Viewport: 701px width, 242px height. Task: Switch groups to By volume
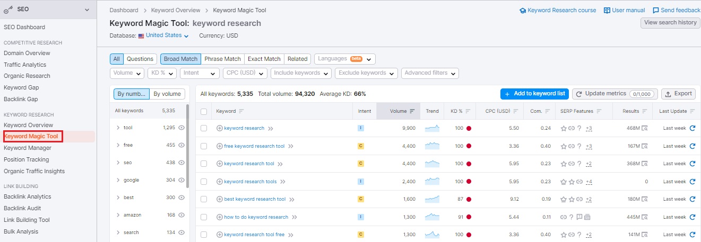(167, 94)
